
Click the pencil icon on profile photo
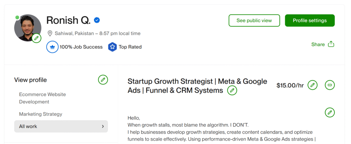click(37, 38)
